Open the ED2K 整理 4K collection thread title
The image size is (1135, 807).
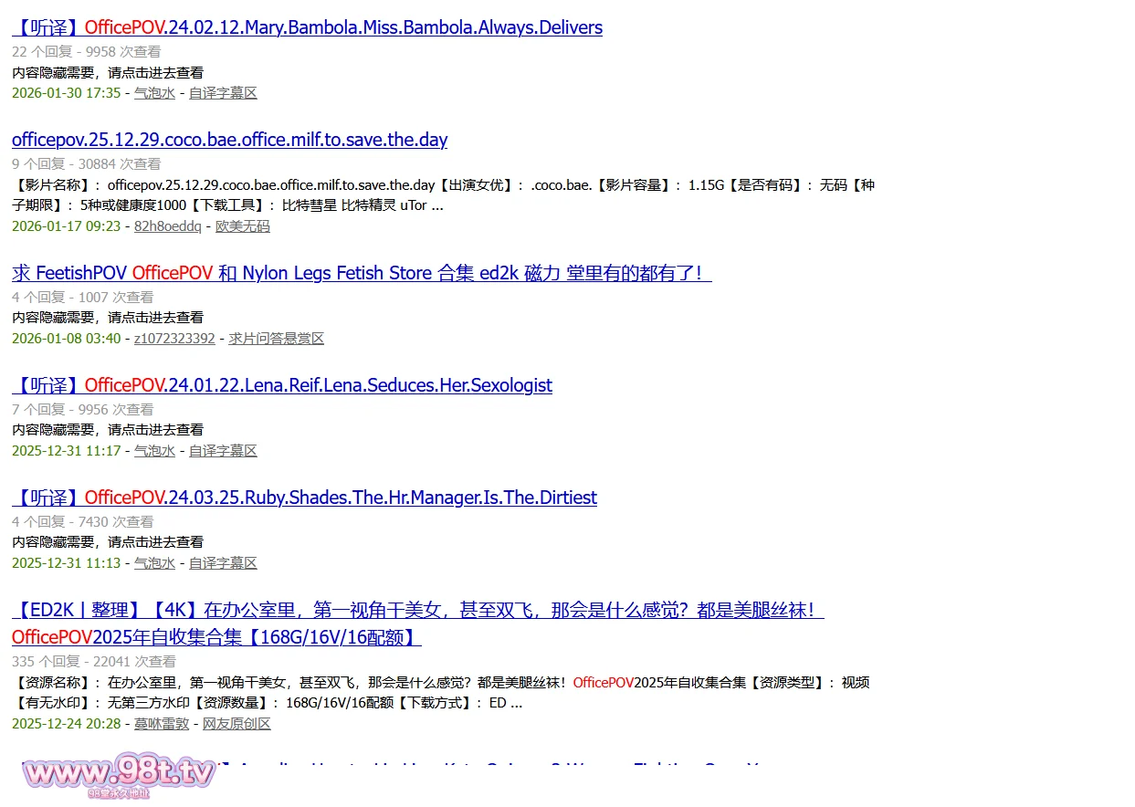tap(418, 624)
